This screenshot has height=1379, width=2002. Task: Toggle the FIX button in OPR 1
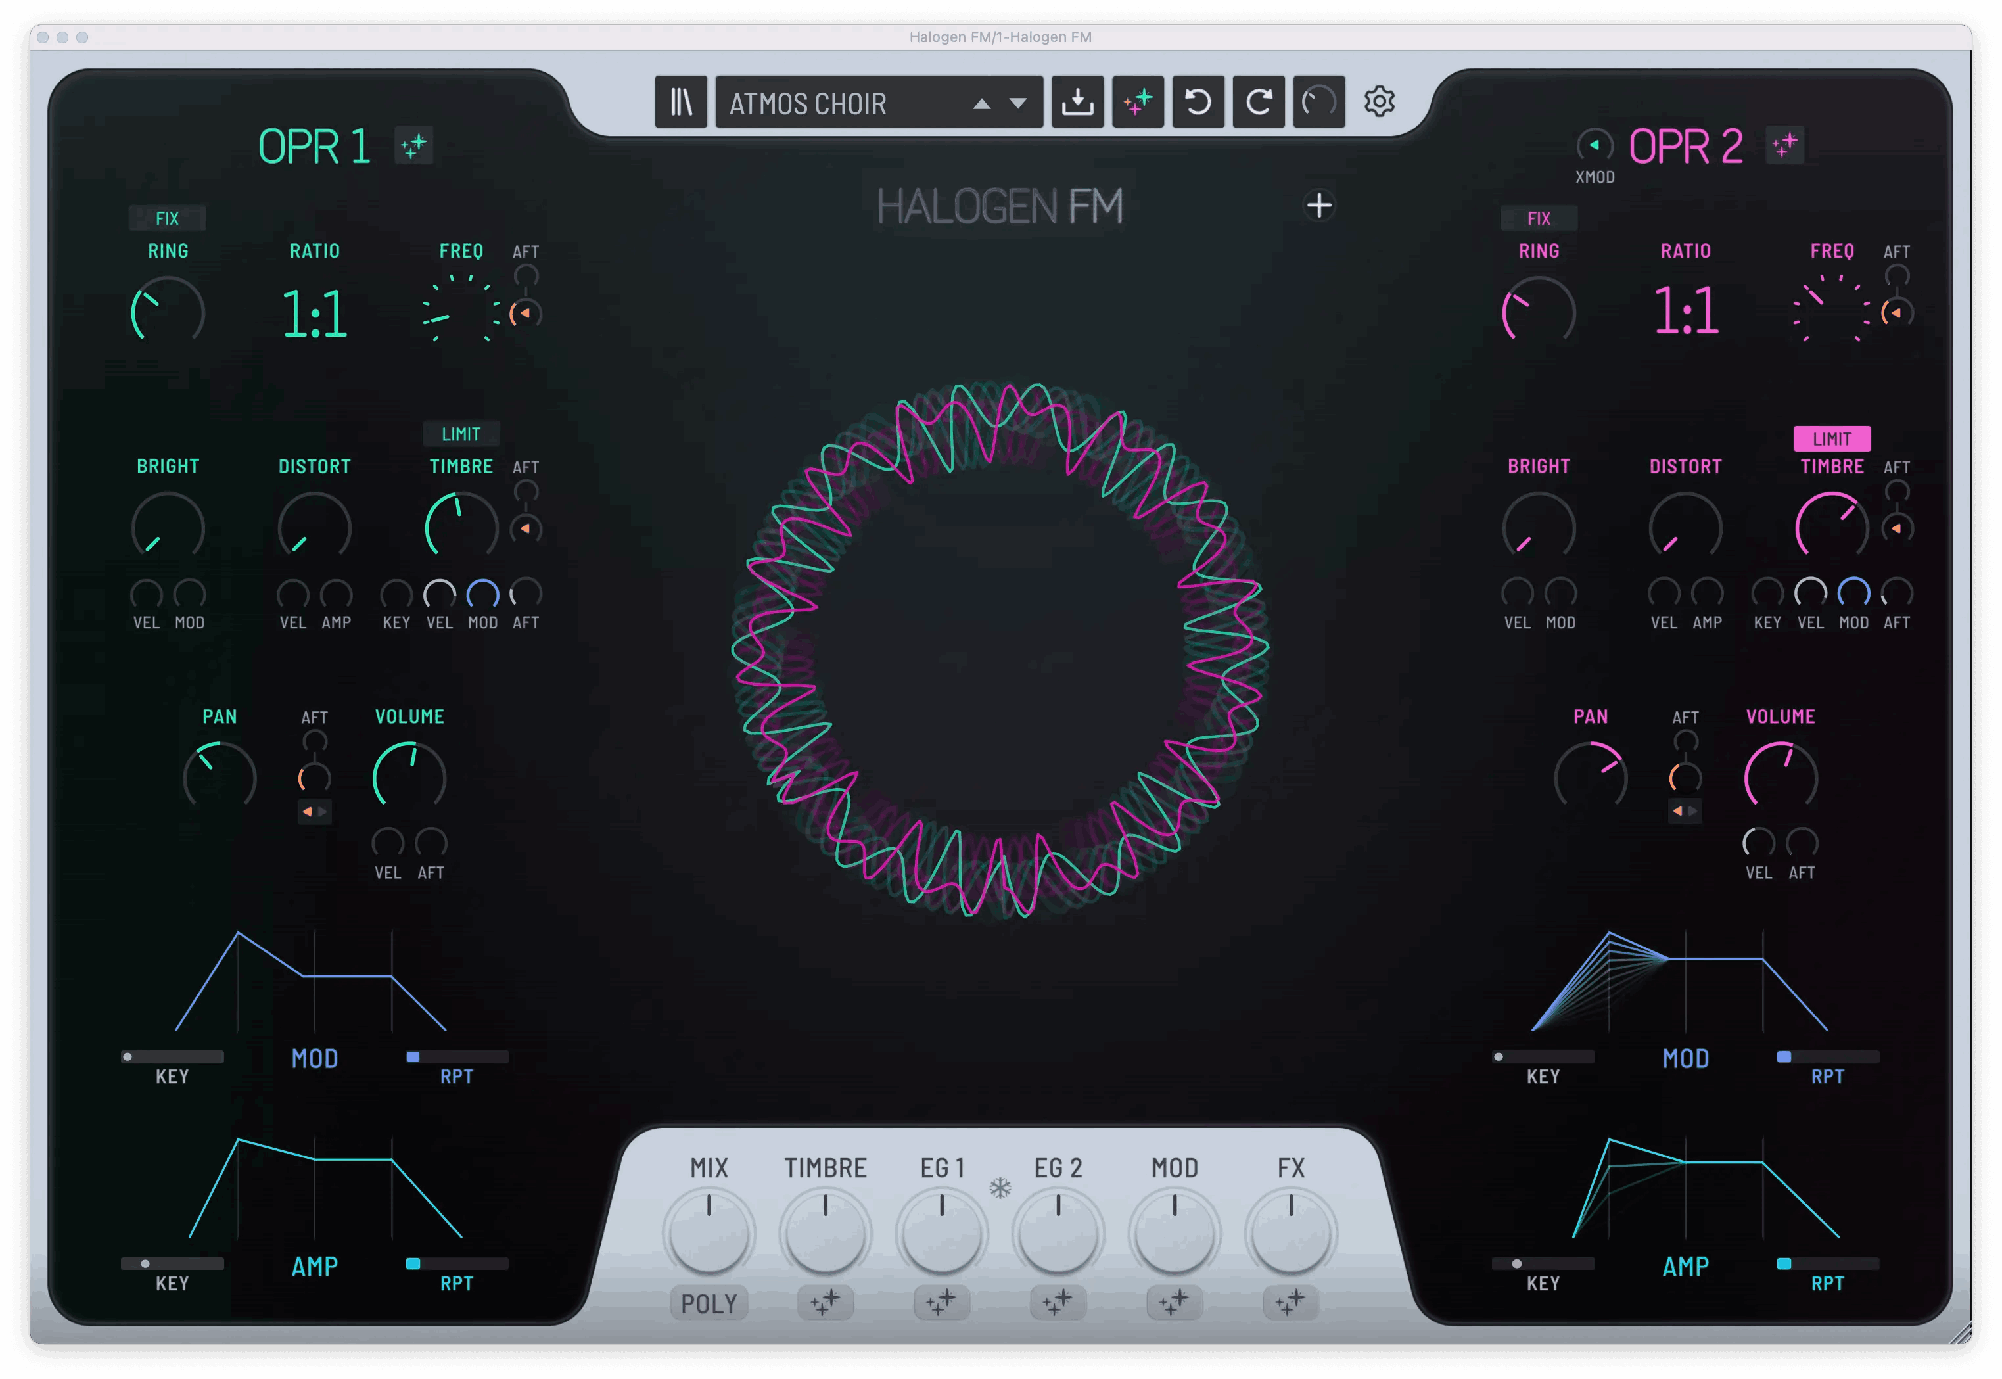[167, 218]
